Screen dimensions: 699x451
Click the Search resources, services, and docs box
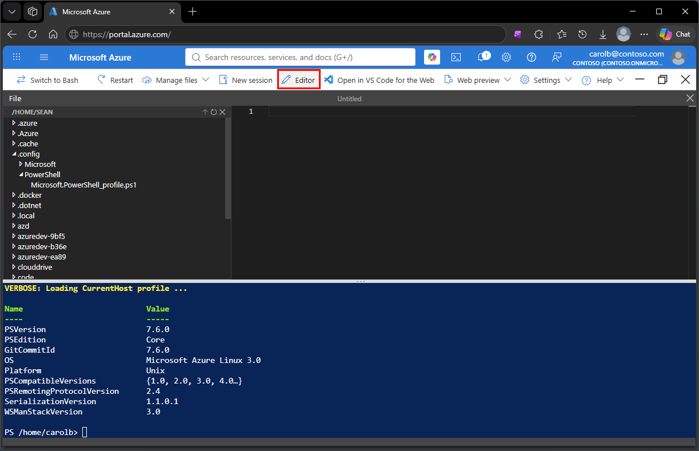pos(300,57)
